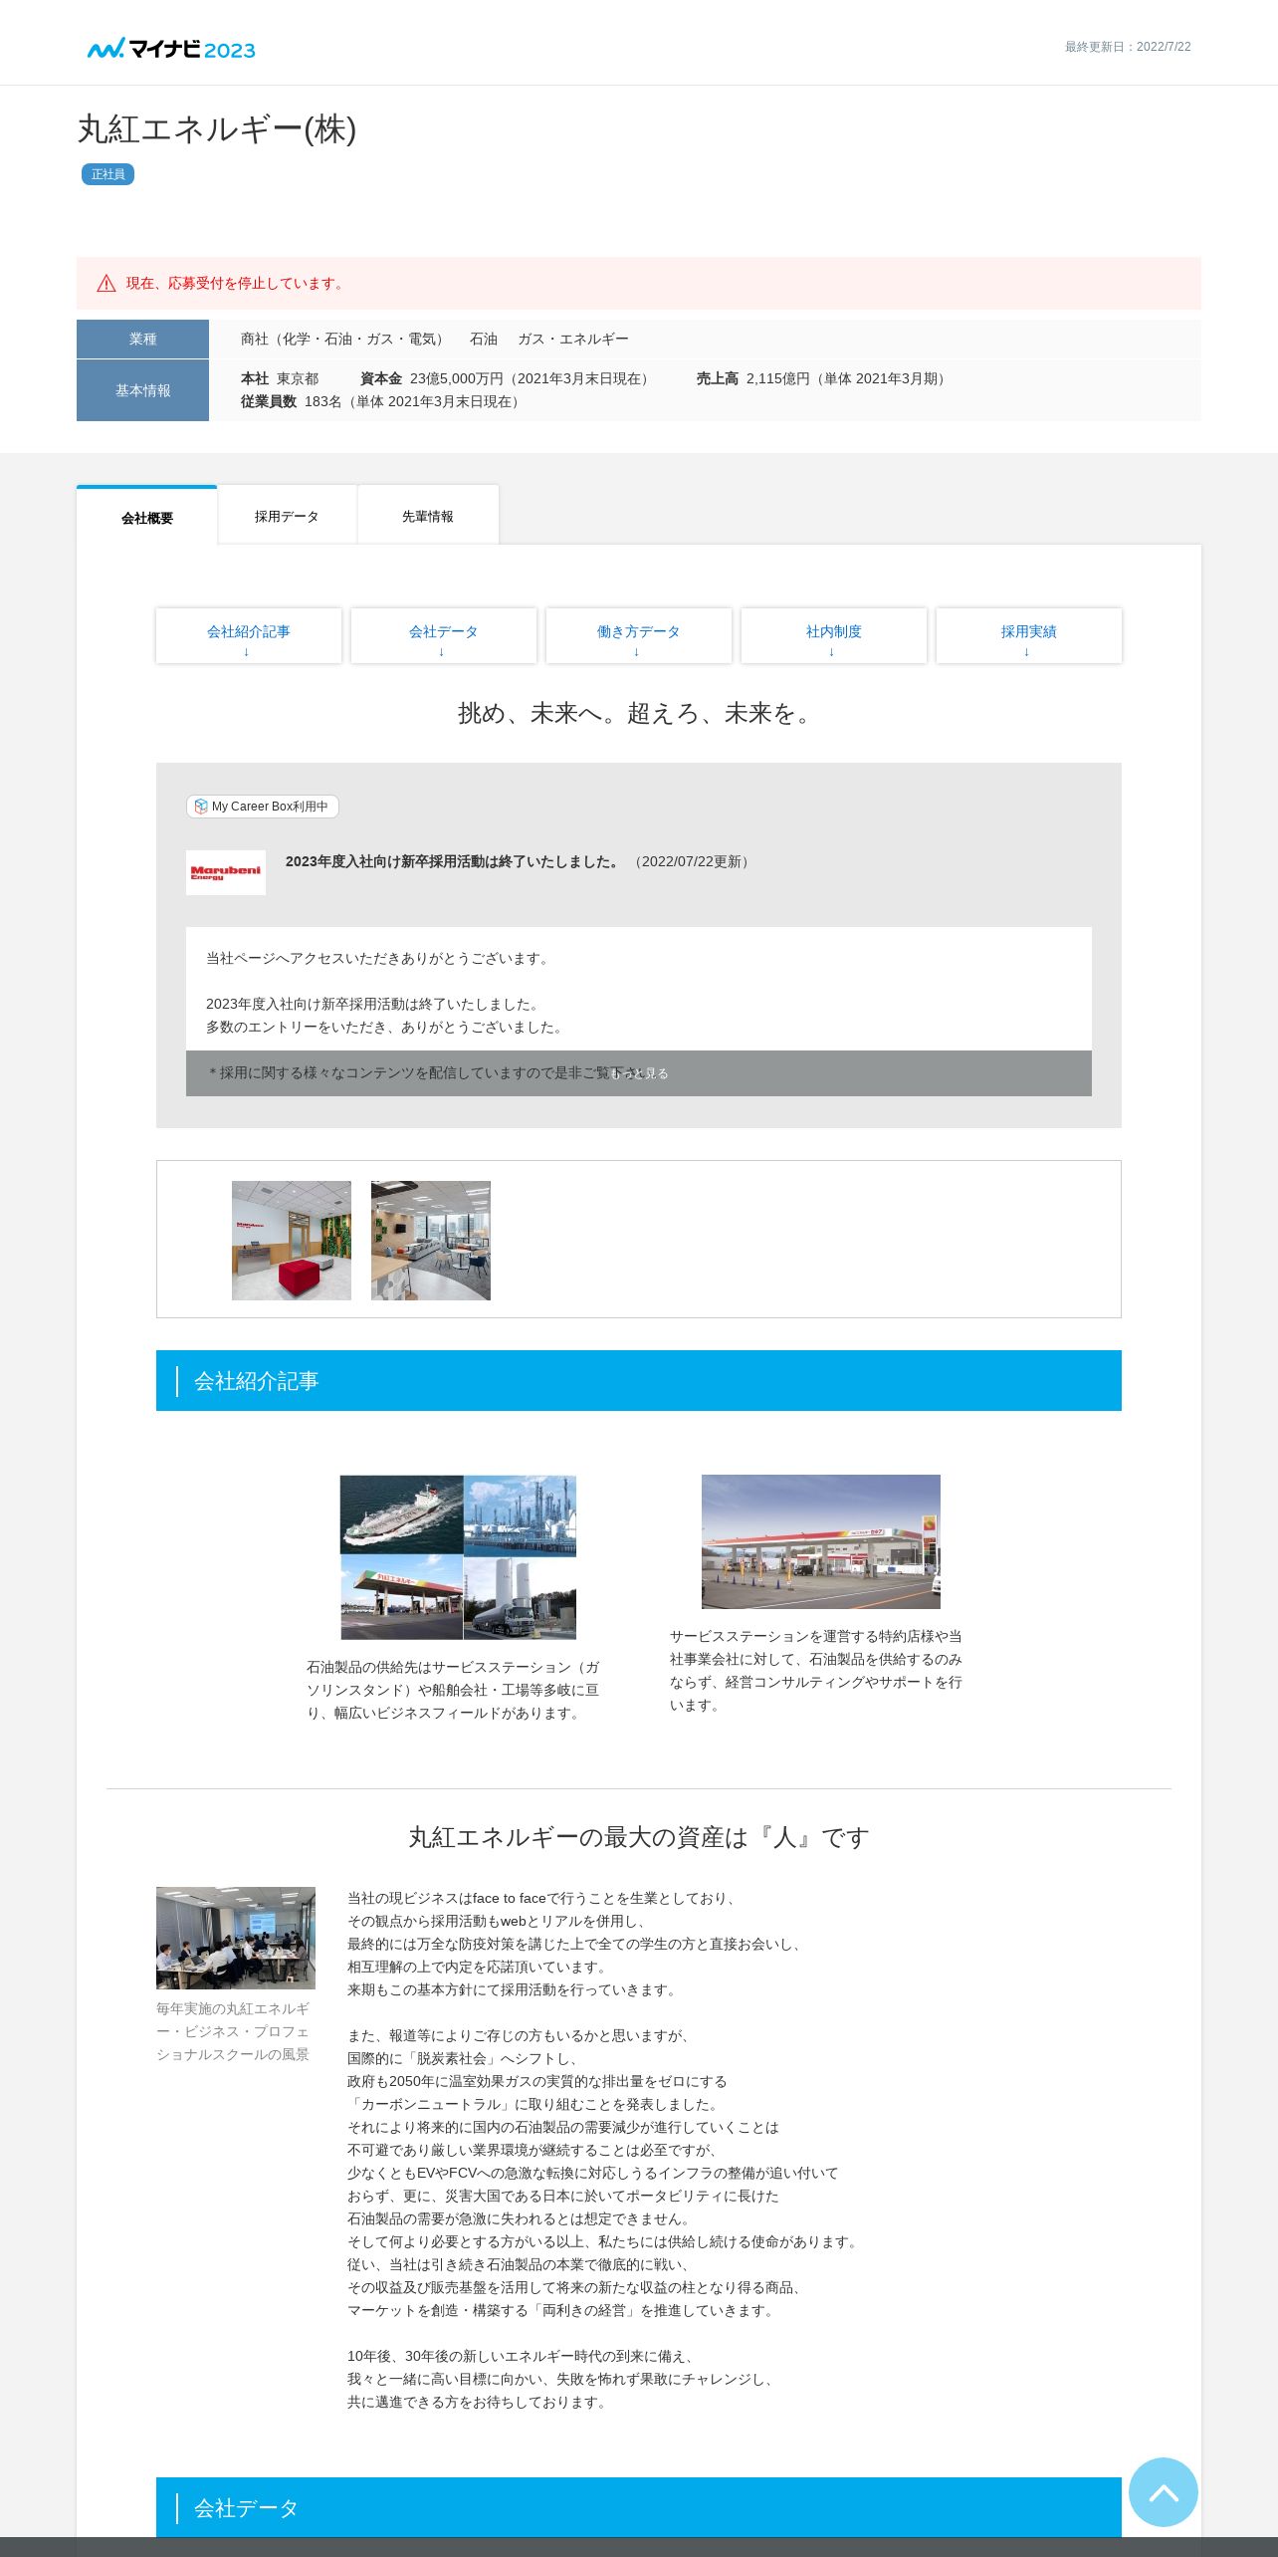1278x2557 pixels.
Task: Click the 挑め、未来へ。超えろ、未来を。 slogan
Action: 639,713
